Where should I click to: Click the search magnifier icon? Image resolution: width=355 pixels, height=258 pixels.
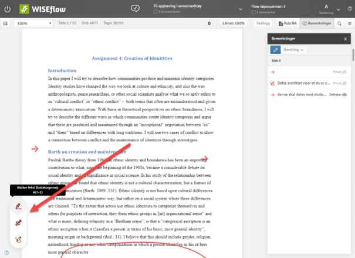[x=339, y=24]
